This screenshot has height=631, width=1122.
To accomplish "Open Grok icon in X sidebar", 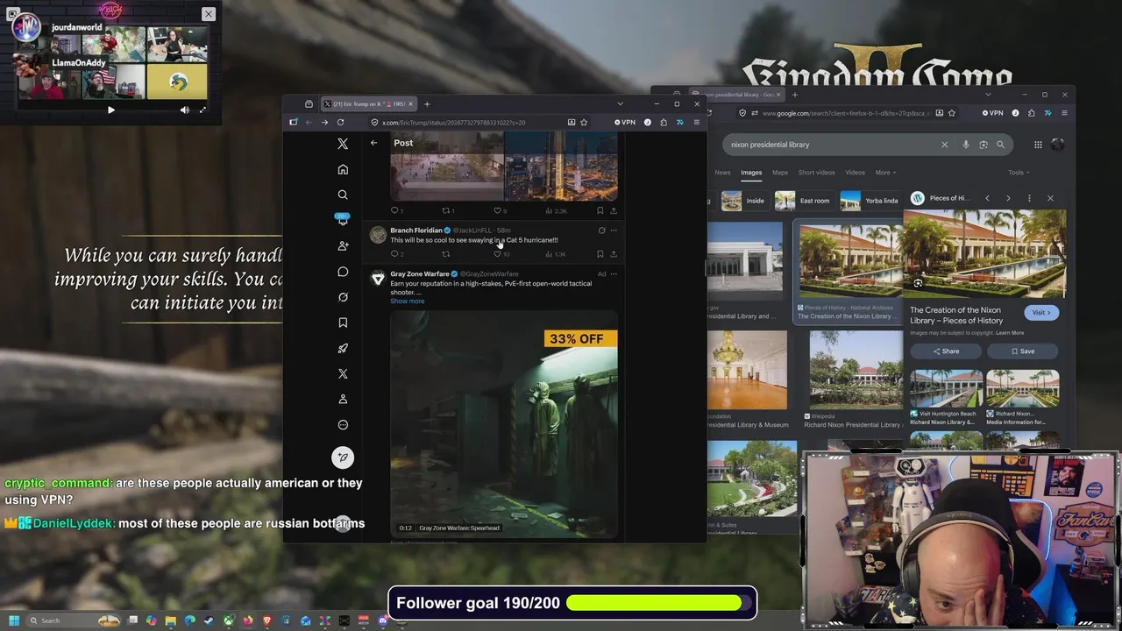I will coord(343,297).
